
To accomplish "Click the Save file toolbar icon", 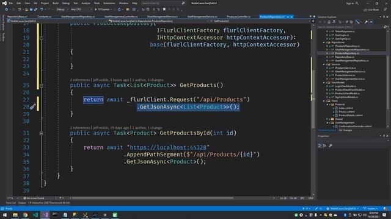I will tap(31, 10).
